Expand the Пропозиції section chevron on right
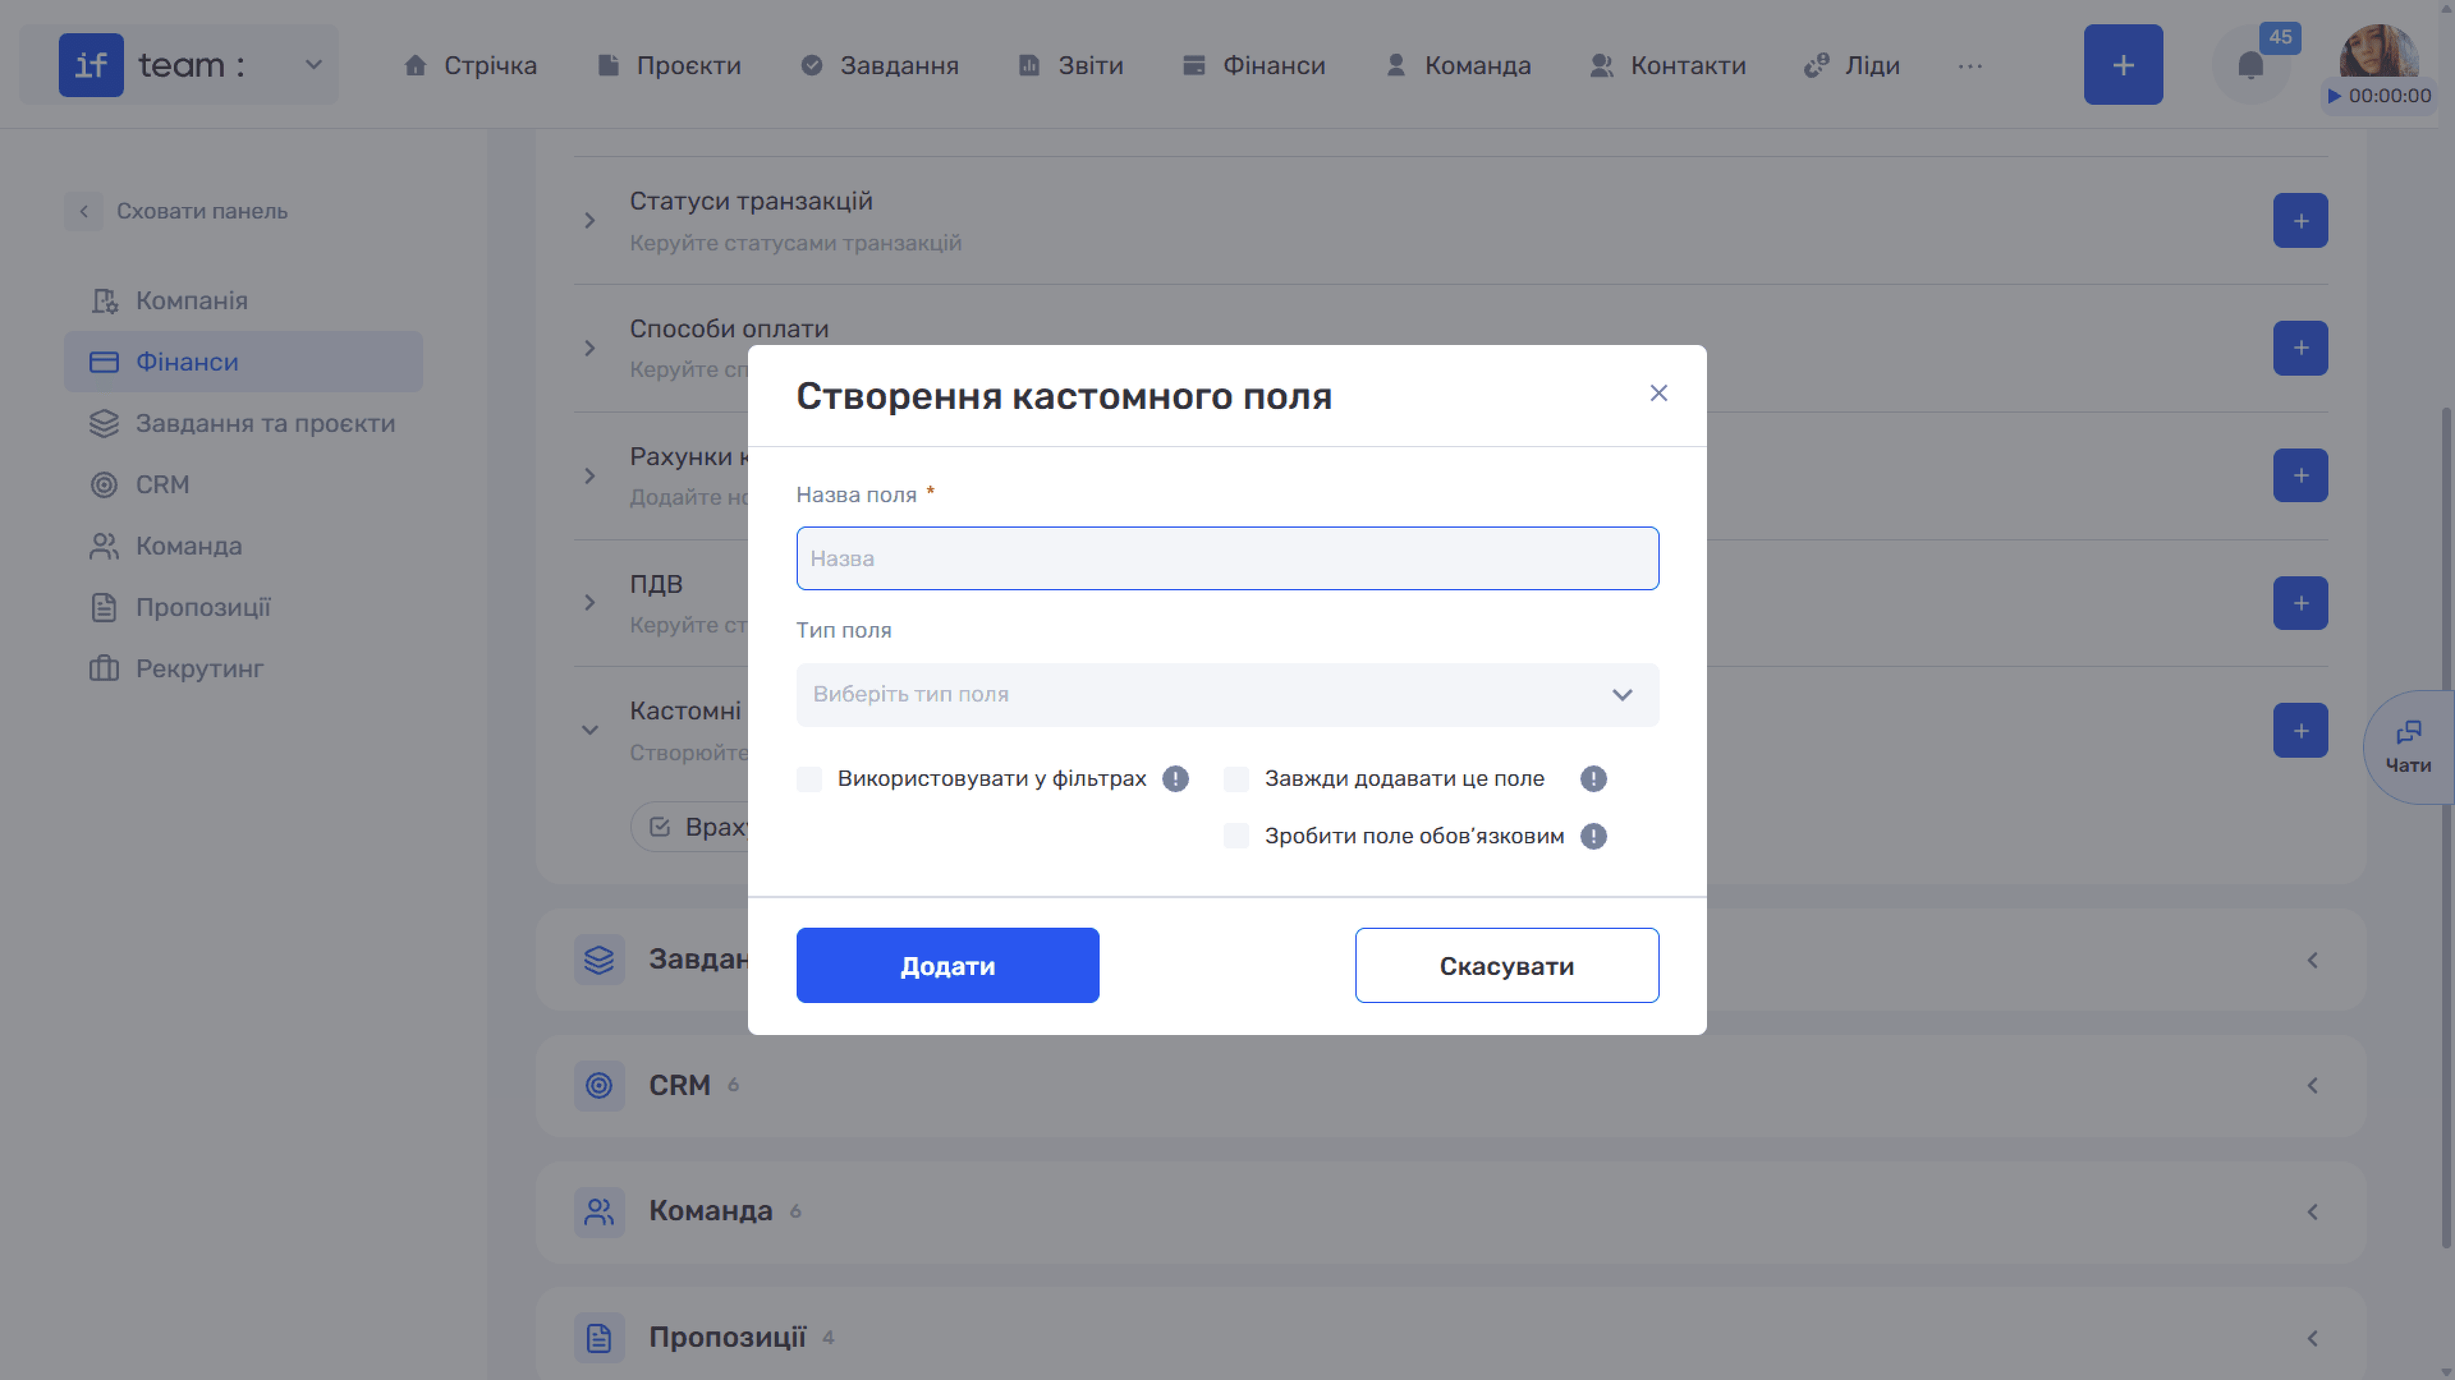This screenshot has height=1380, width=2455. 2312,1338
